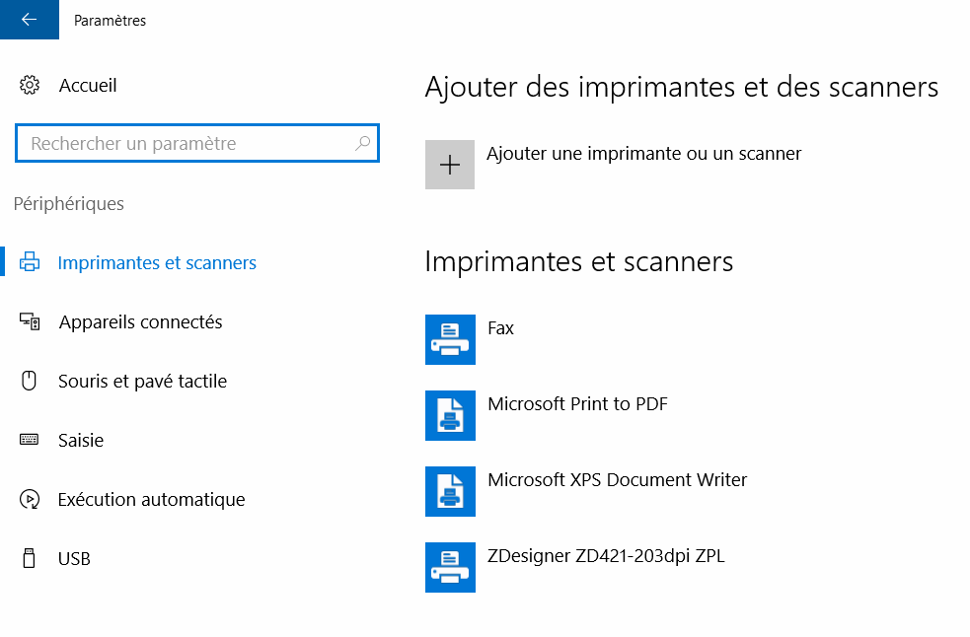Screen dimensions: 970x637
Task: Click the plus icon to add a printer
Action: point(450,165)
